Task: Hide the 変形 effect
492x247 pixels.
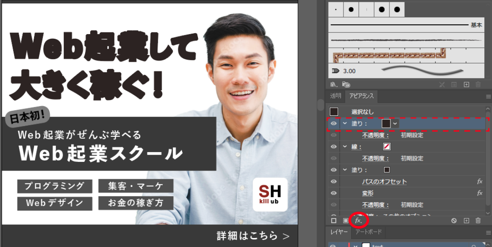Action: tap(334, 193)
